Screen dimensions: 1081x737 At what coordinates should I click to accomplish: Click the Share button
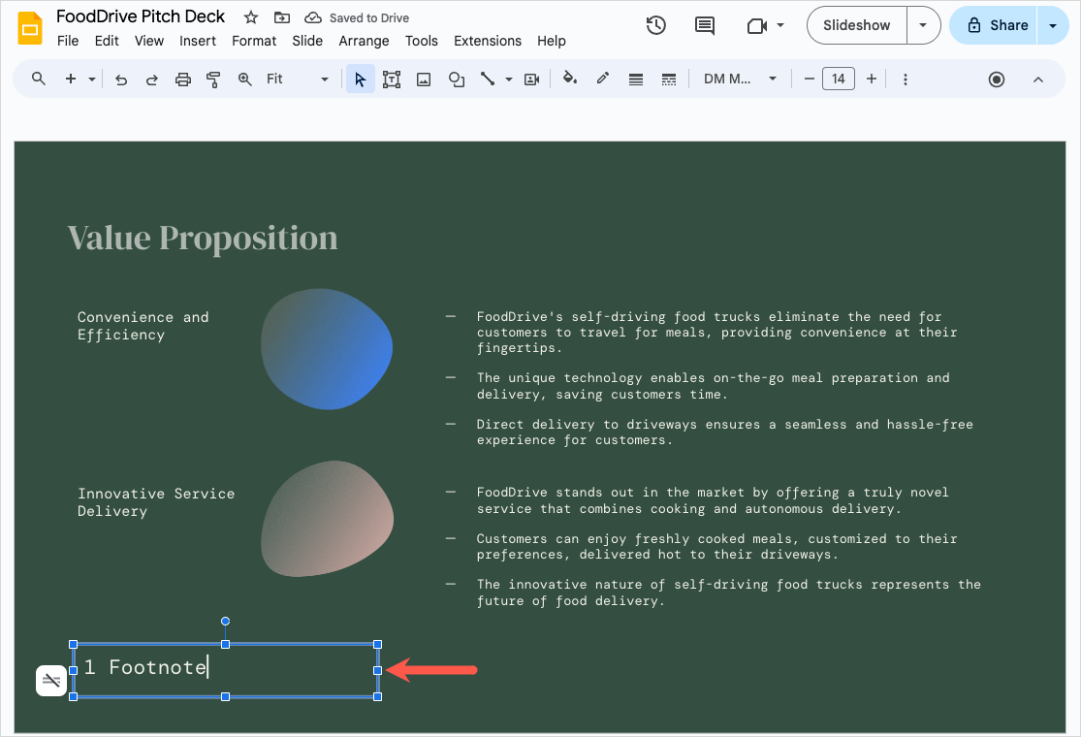[994, 25]
